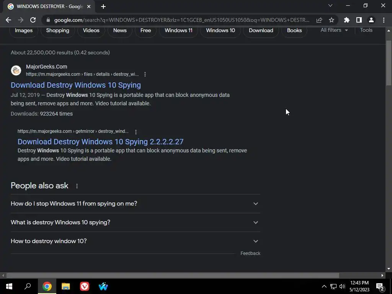Click Feedback link
Viewport: 392px width, 294px height.
coord(250,253)
